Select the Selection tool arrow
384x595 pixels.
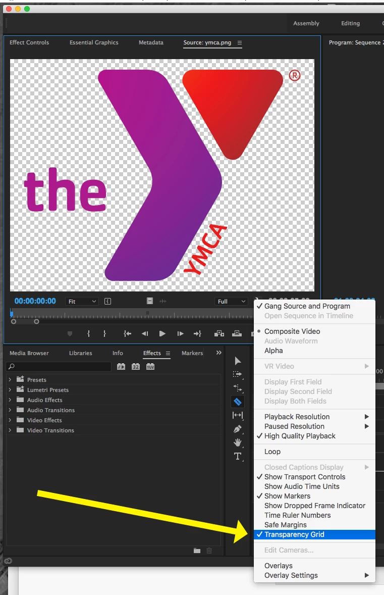tap(238, 361)
